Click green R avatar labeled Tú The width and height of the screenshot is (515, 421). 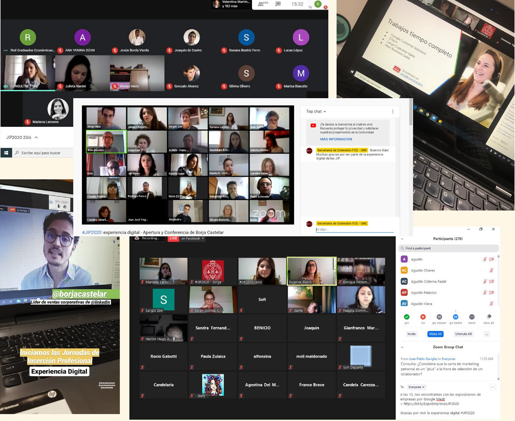[318, 4]
